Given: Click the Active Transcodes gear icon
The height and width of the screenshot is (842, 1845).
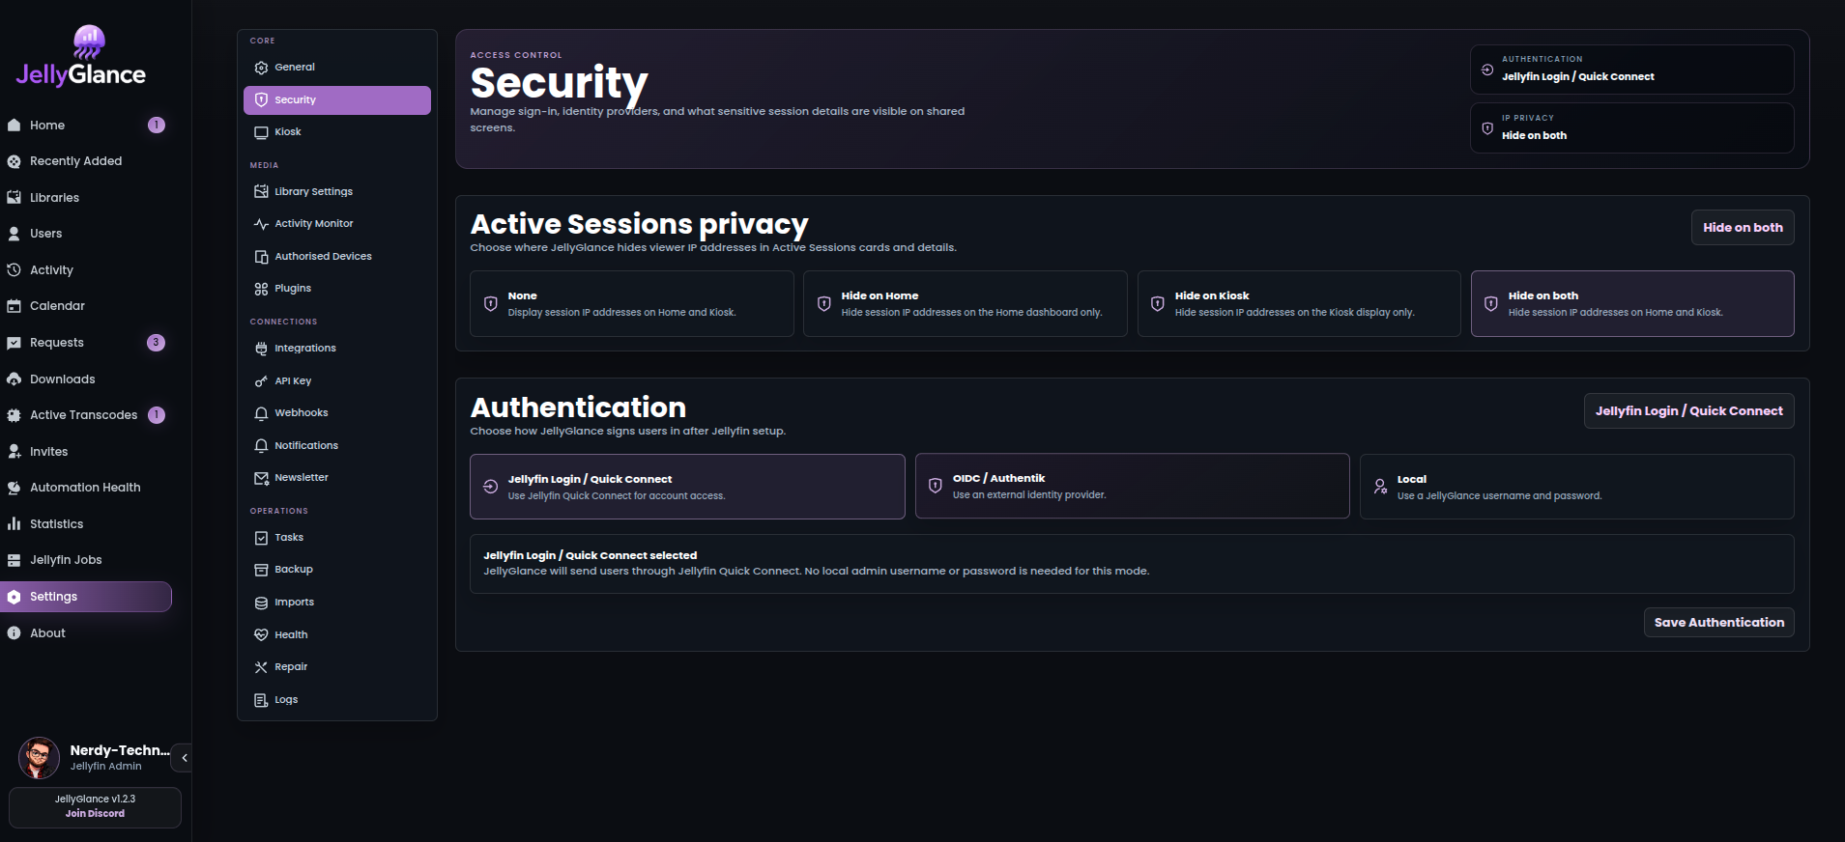Looking at the screenshot, I should point(14,415).
